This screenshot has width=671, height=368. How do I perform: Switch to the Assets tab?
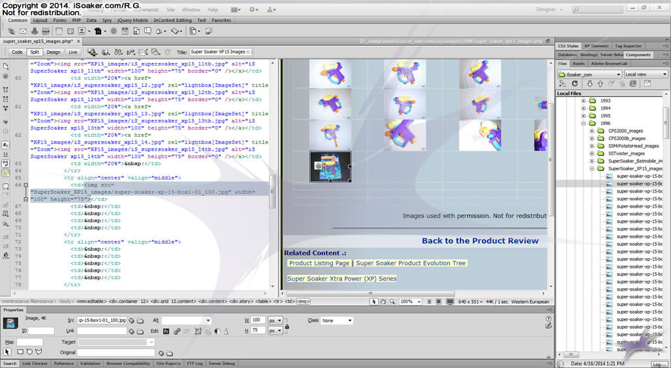(x=579, y=64)
